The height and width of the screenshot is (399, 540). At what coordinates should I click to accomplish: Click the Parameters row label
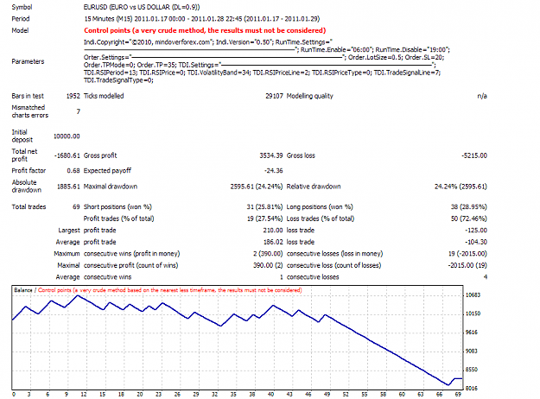(28, 61)
